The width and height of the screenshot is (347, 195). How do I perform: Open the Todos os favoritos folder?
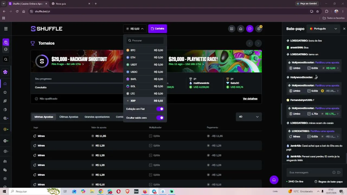click(334, 18)
